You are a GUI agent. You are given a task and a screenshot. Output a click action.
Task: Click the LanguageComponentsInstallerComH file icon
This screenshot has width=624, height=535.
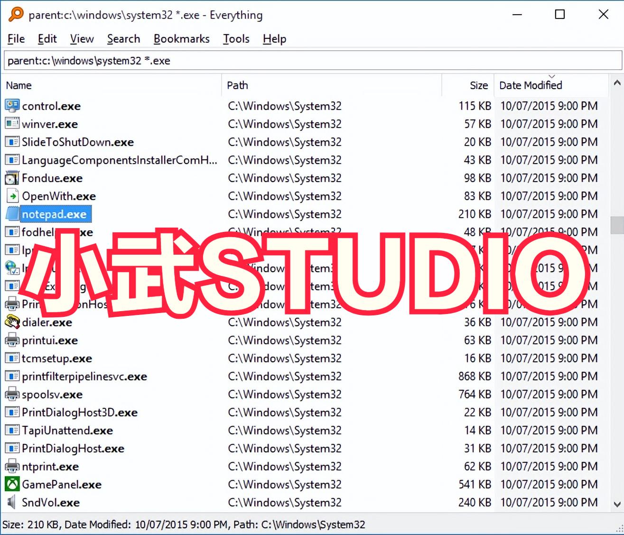(x=12, y=160)
